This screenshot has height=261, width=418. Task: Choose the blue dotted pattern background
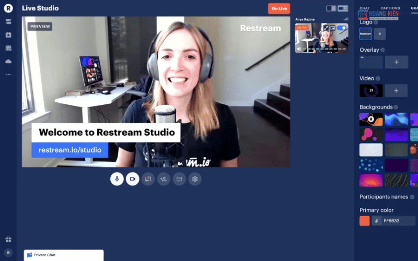tap(371, 165)
